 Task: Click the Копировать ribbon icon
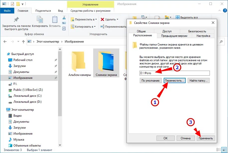[40, 20]
